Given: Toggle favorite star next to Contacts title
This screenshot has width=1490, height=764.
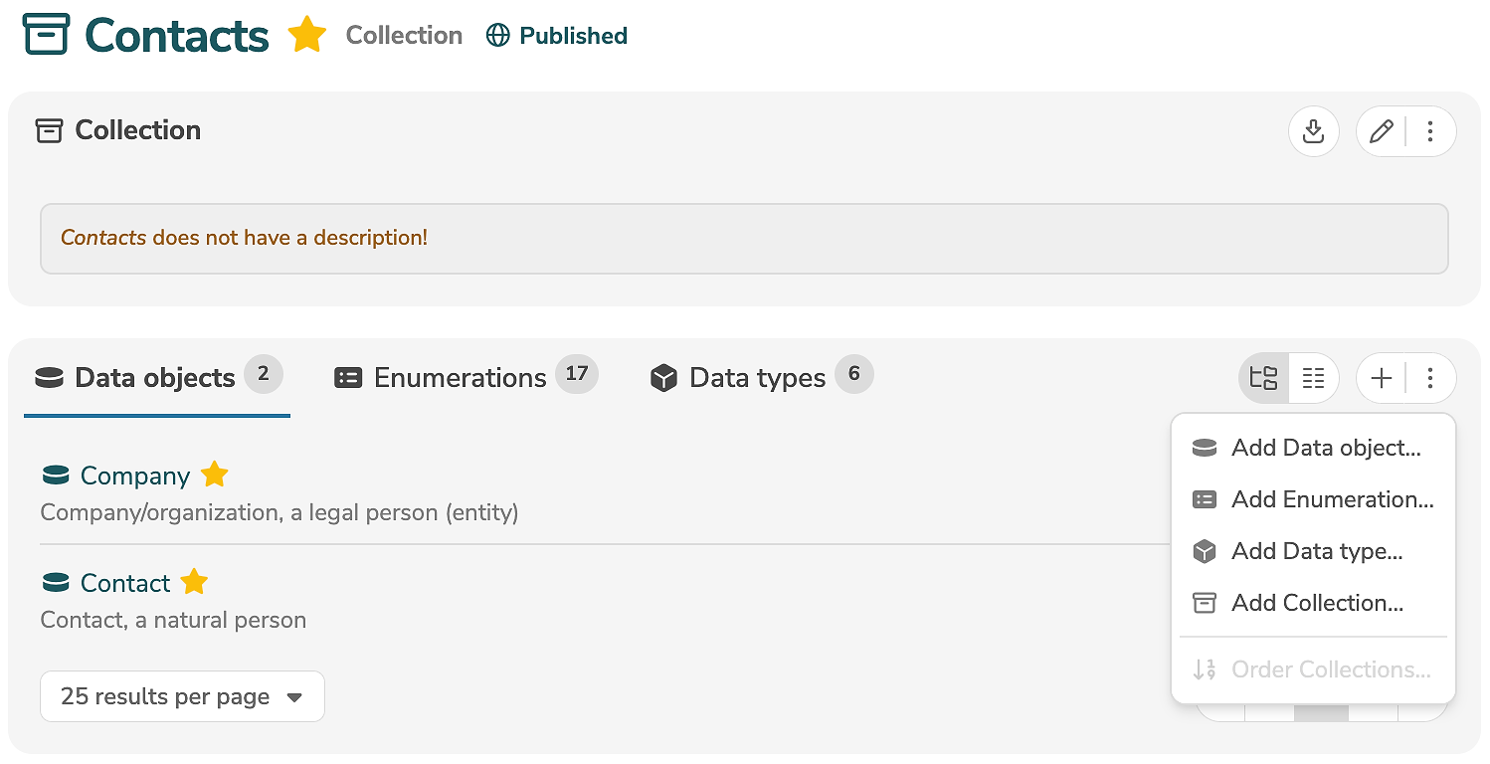Looking at the screenshot, I should pos(307,36).
